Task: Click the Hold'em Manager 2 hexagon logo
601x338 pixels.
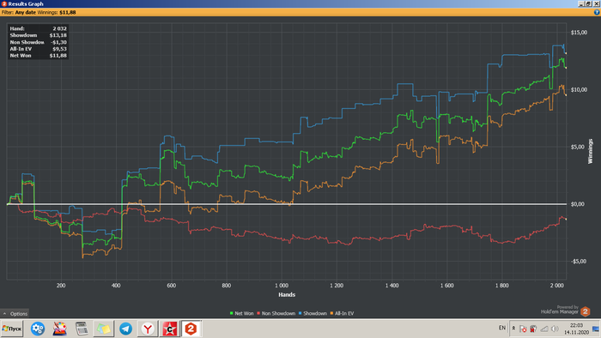Action: 586,311
